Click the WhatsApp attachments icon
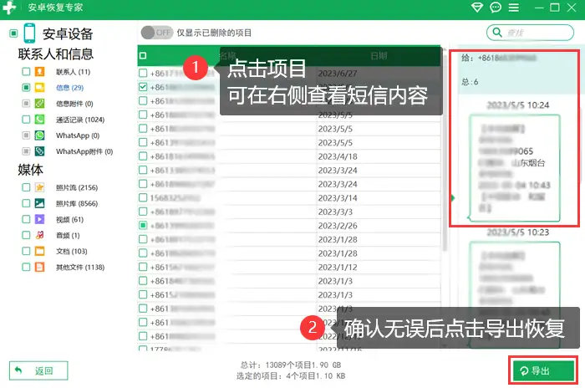Screen dimensions: 585x388 point(39,151)
